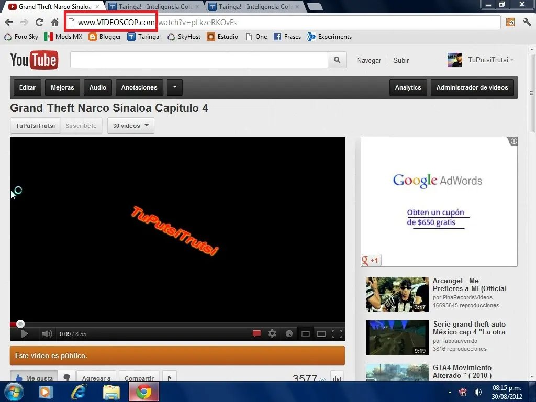Open the Blogger bookmark
The width and height of the screenshot is (536, 402).
click(105, 37)
